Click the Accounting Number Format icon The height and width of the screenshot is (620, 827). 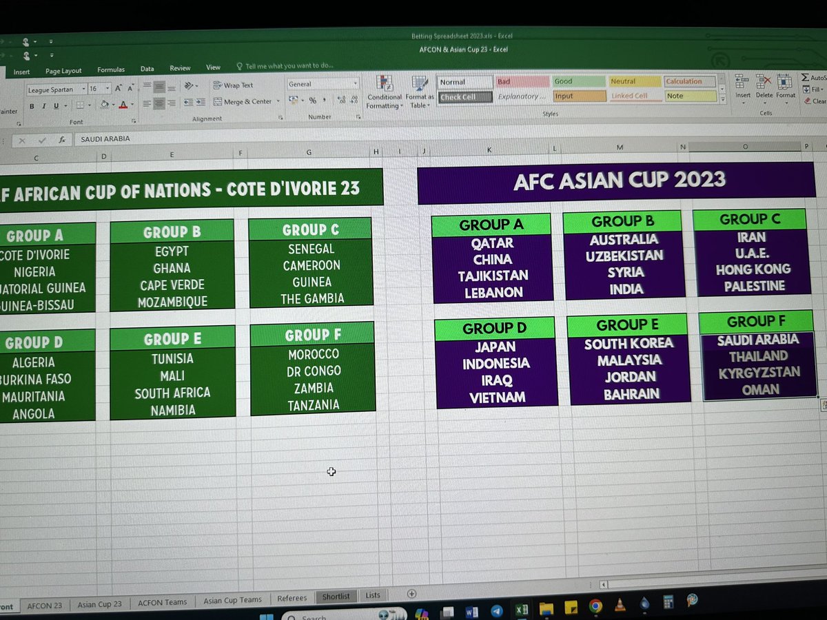(x=294, y=101)
